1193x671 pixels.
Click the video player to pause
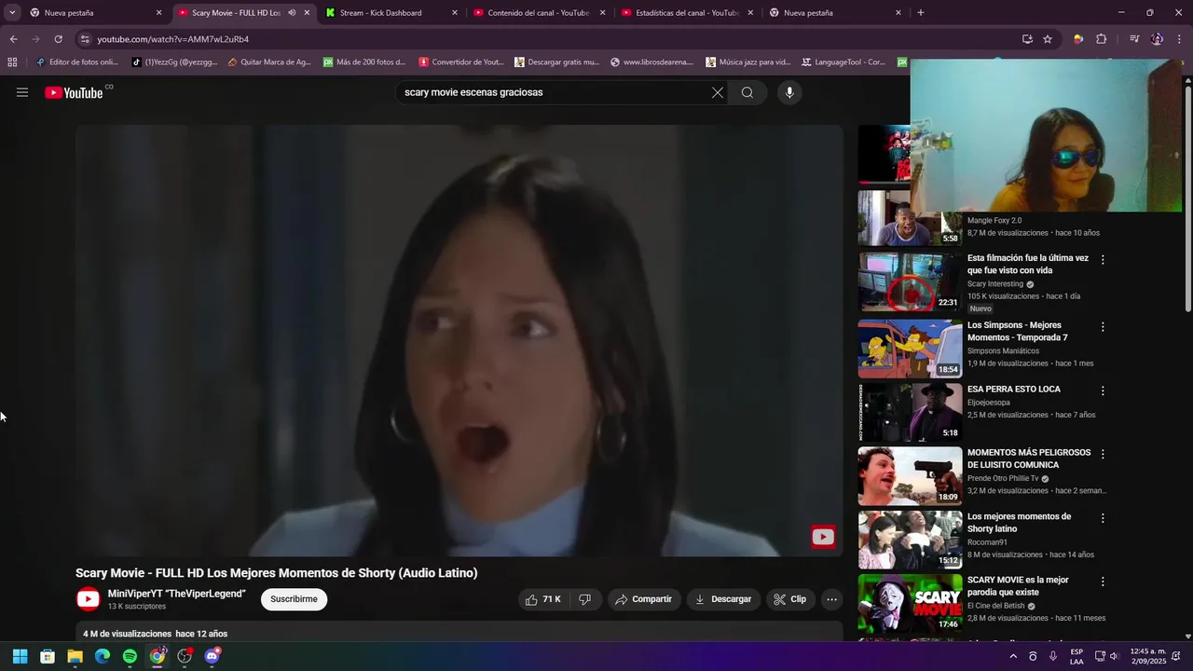tap(459, 340)
